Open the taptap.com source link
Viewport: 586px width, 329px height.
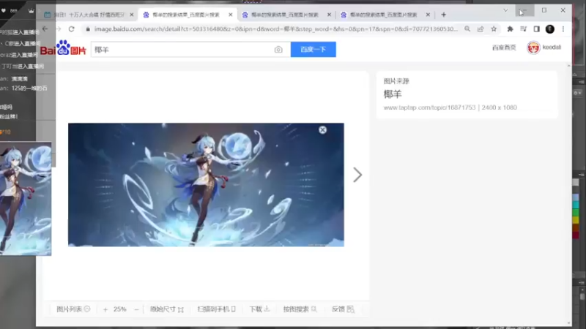[x=429, y=107]
